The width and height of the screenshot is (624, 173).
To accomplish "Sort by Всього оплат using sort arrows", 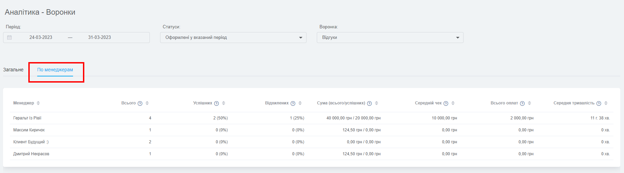I will pos(529,103).
